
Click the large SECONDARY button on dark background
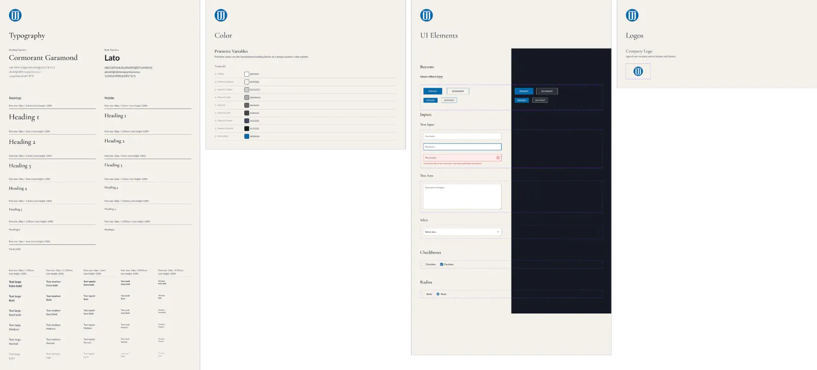tap(547, 91)
